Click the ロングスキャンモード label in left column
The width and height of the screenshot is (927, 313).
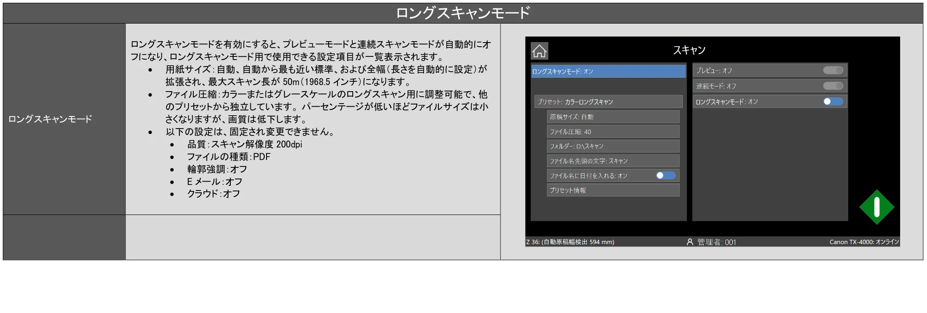50,119
